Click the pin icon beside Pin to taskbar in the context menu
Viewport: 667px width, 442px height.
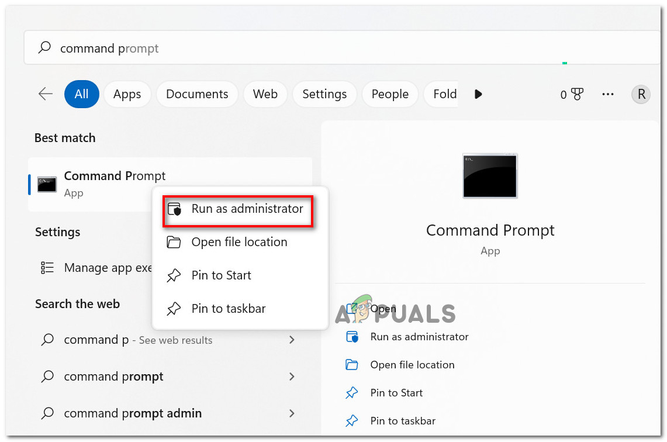[x=174, y=309]
